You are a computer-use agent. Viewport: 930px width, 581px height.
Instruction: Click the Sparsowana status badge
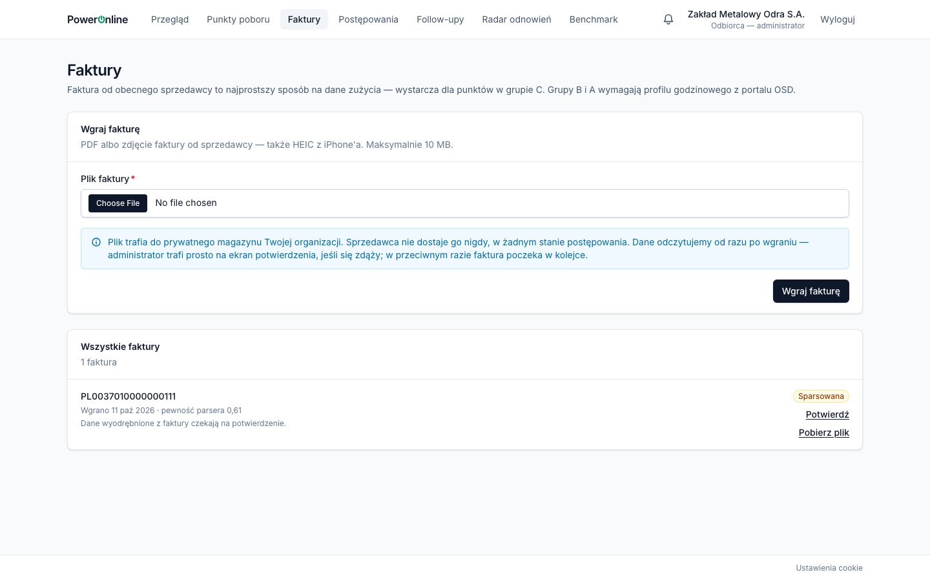(x=821, y=396)
